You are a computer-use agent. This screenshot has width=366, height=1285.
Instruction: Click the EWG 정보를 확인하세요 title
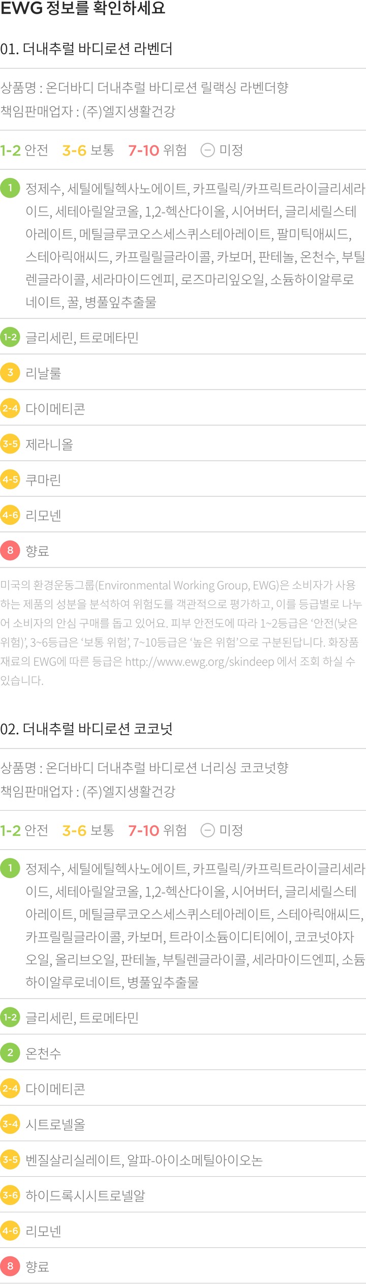click(83, 9)
